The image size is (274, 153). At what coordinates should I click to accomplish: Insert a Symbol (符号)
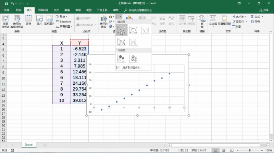coord(255,22)
